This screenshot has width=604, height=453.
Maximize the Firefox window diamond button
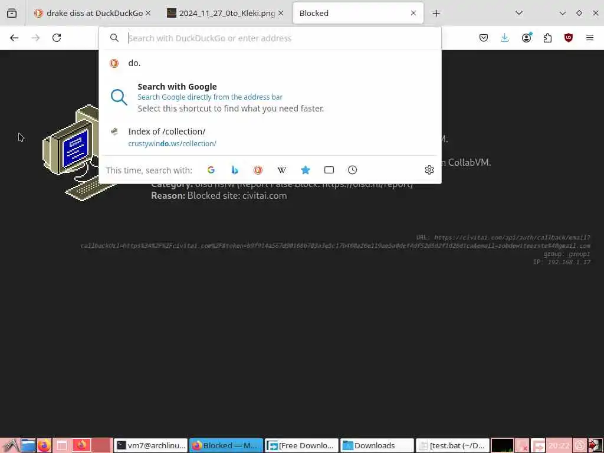pos(579,13)
